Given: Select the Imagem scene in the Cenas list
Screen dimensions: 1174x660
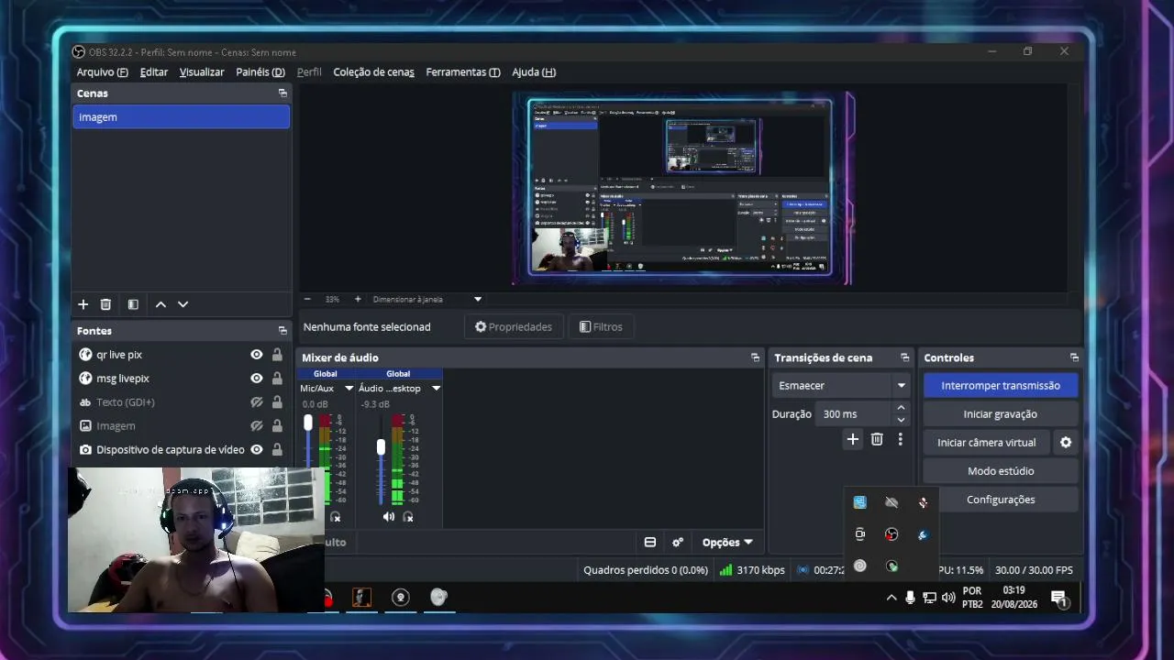Looking at the screenshot, I should coord(182,117).
